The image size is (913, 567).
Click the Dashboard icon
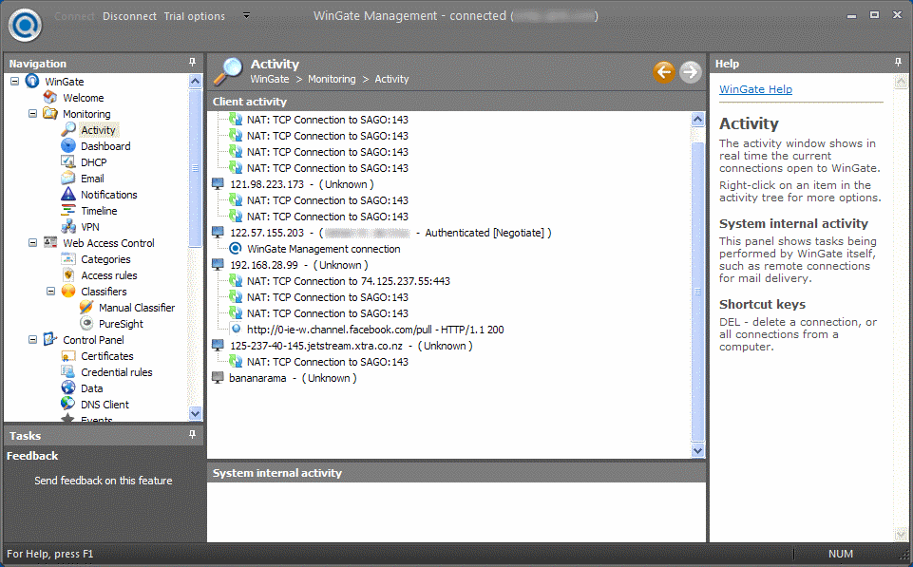click(68, 145)
